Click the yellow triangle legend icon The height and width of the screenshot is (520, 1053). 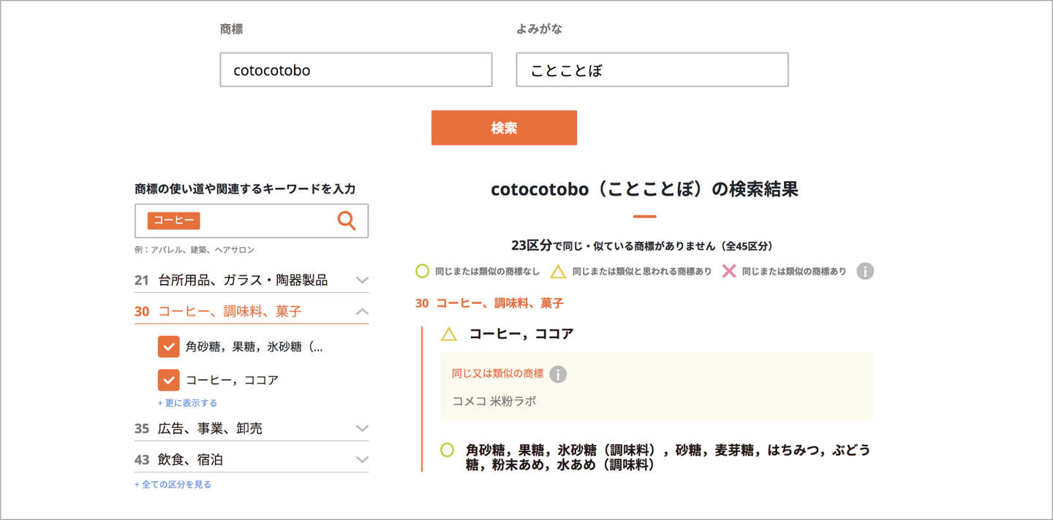pos(558,272)
